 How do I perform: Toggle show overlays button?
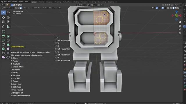[163, 8]
